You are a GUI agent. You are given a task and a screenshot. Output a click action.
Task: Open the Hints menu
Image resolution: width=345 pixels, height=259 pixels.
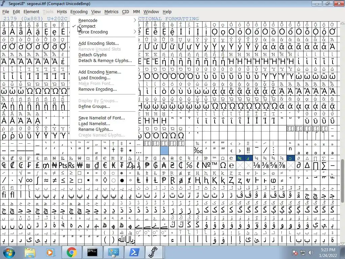62,12
